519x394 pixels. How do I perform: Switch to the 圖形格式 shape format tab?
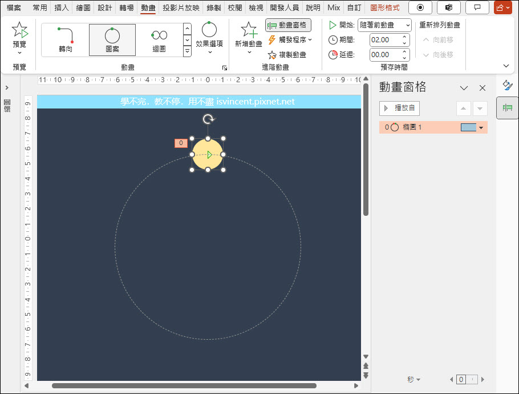coord(385,7)
